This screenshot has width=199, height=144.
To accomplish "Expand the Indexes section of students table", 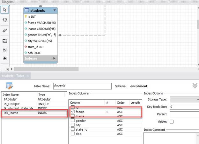I will [x=54, y=58].
